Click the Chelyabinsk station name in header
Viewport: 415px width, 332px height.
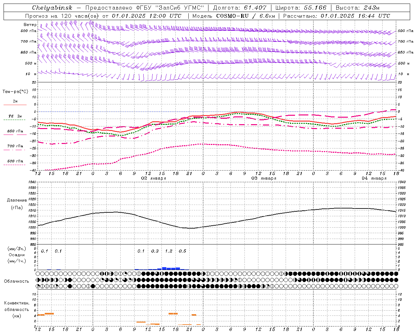pyautogui.click(x=52, y=8)
